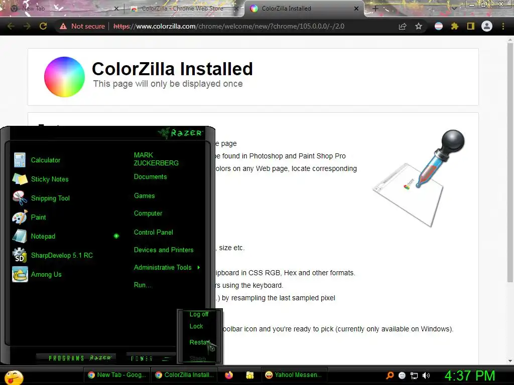Open Chrome extensions puzzle icon

[x=455, y=26]
